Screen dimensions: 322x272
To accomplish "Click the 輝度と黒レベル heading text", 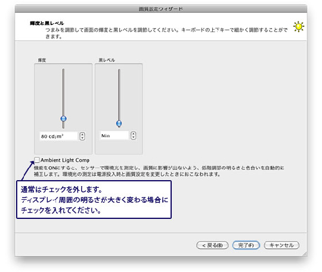I will [47, 23].
